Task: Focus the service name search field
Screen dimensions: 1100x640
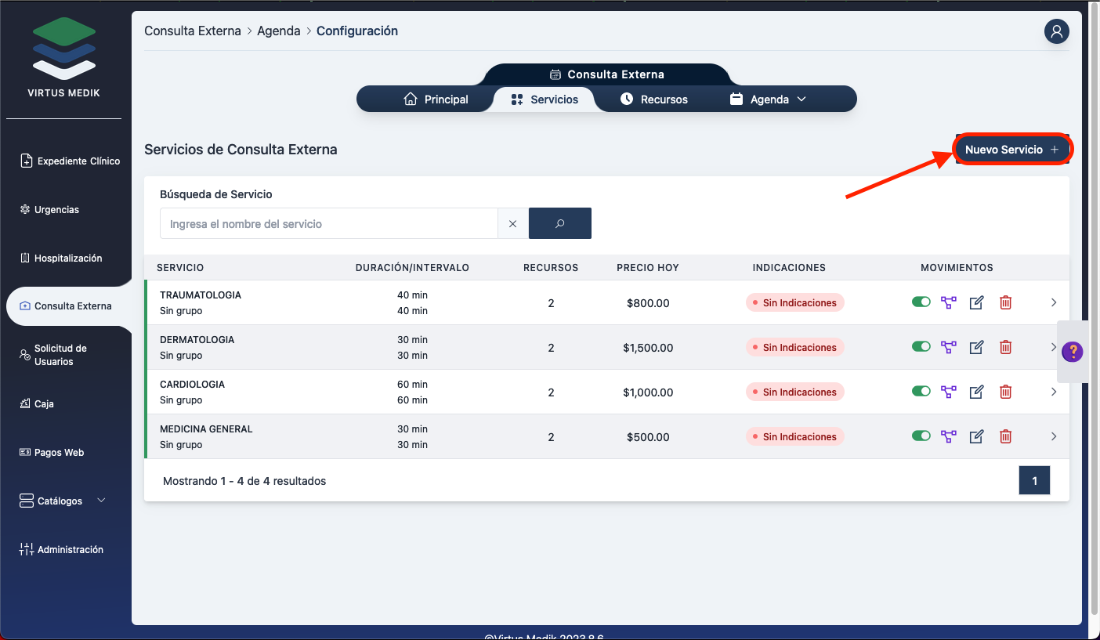Action: tap(329, 223)
